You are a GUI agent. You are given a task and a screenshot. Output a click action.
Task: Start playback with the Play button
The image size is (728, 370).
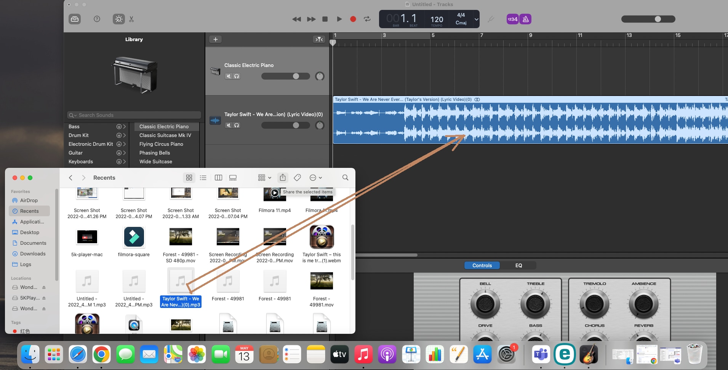[339, 19]
